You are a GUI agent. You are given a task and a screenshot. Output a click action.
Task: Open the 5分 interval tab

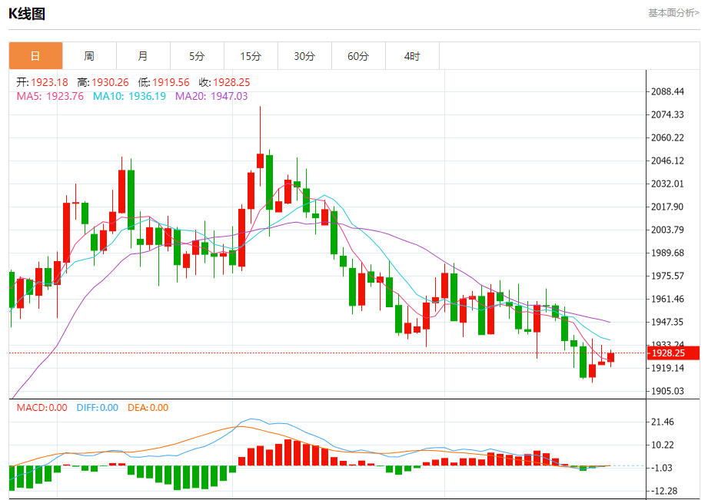tap(197, 56)
